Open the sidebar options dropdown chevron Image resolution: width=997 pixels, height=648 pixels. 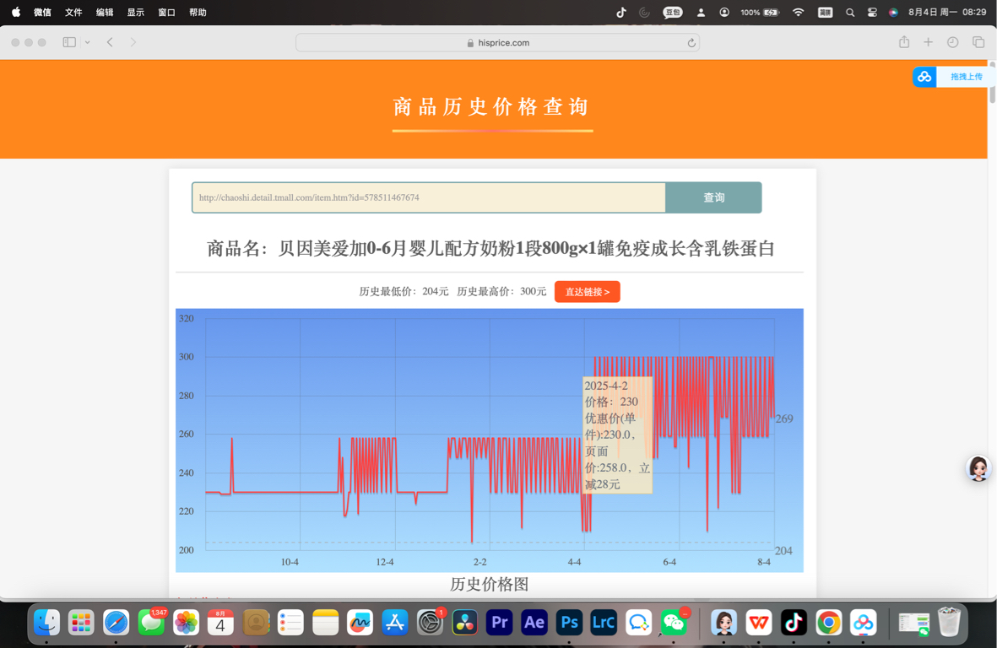pyautogui.click(x=87, y=42)
